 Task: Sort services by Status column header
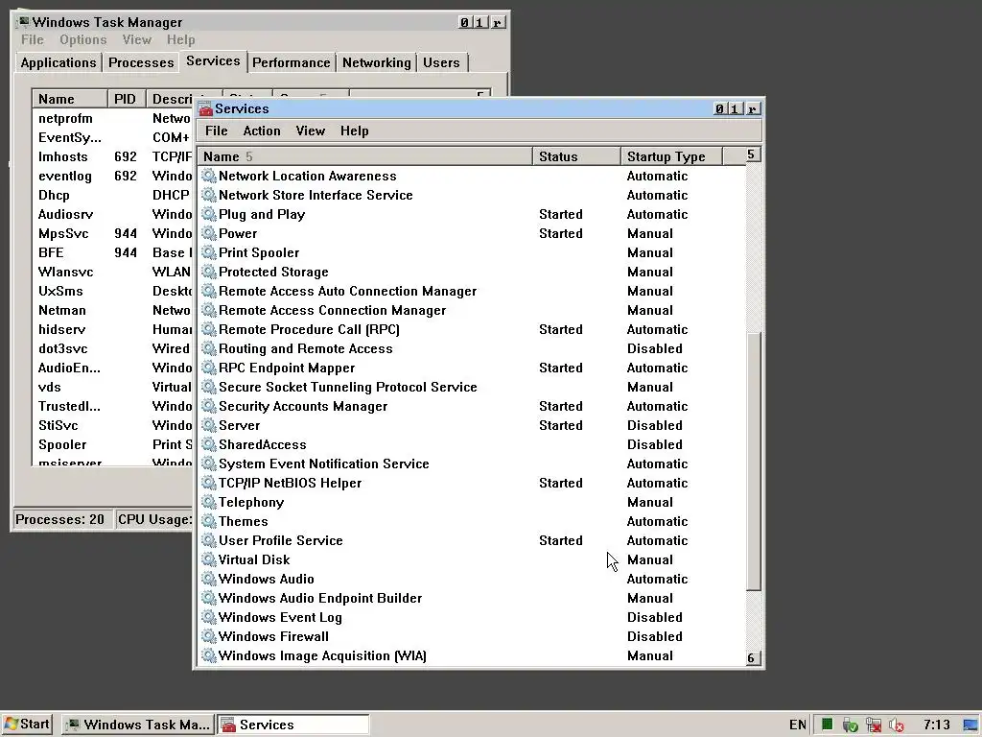click(576, 156)
